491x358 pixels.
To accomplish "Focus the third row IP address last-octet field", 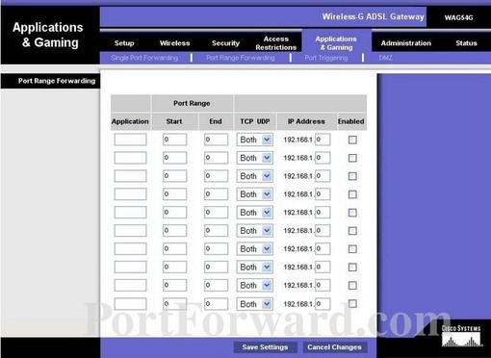I will (323, 176).
